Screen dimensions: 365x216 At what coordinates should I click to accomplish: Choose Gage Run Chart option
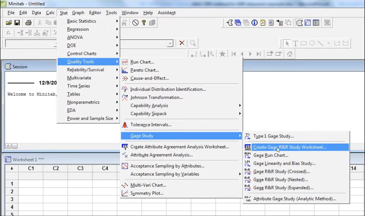(x=296, y=155)
